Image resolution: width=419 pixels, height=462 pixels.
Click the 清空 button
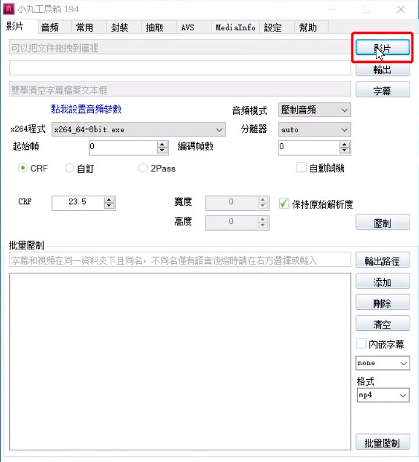pos(382,323)
